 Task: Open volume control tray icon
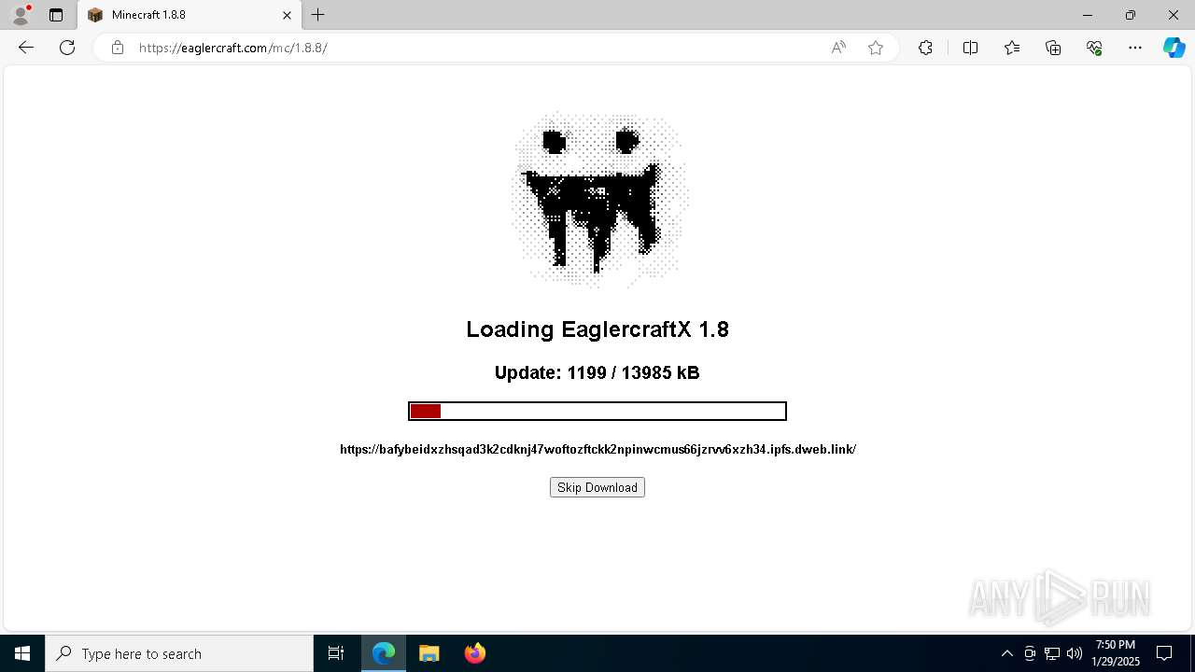(1075, 653)
